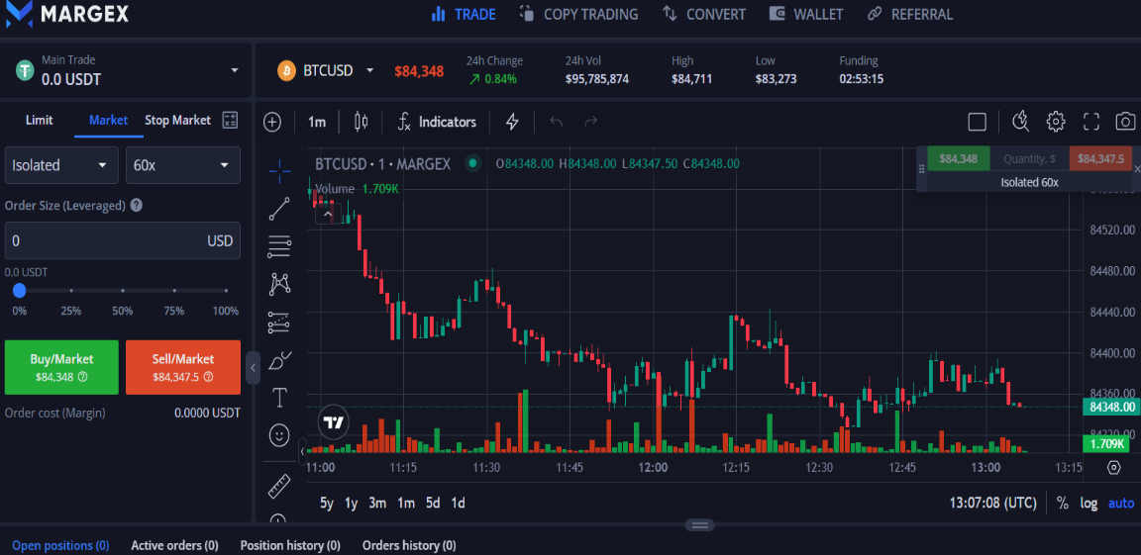Screen dimensions: 1141x555
Task: Open the candlestick chart style selector
Action: tap(361, 122)
